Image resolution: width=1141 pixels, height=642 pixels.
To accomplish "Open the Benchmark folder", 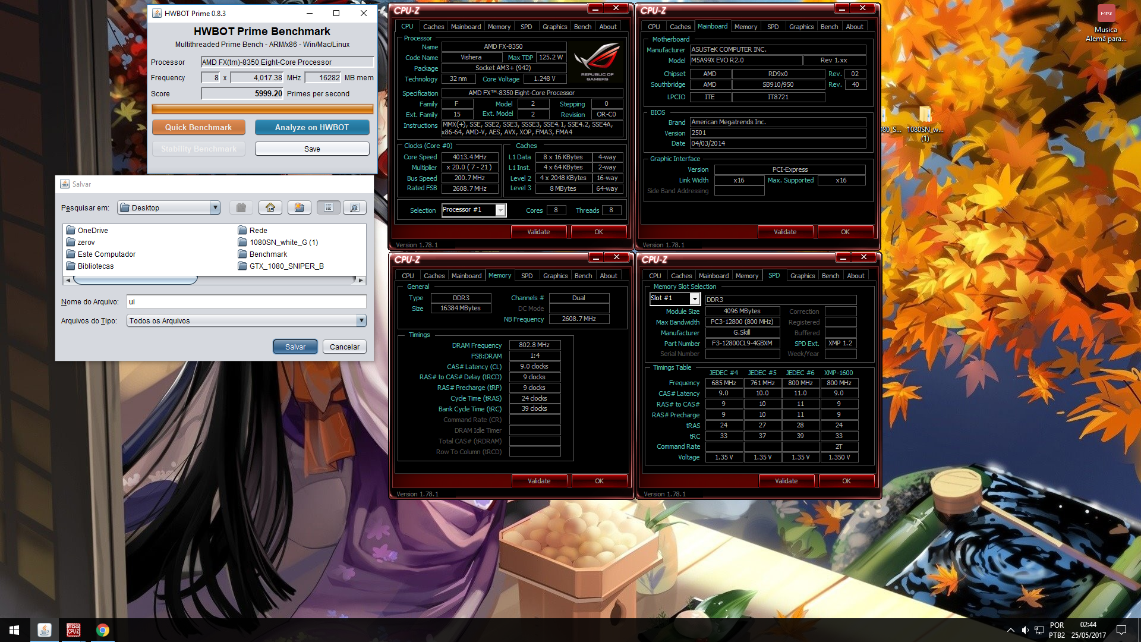I will (262, 254).
